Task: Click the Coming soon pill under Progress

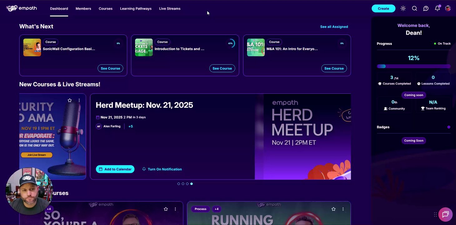Action: coord(414,95)
